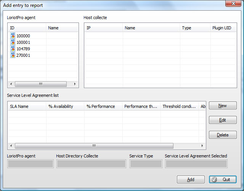The height and width of the screenshot is (191, 244).
Task: Sort agent list by Name column header
Action: pos(62,28)
